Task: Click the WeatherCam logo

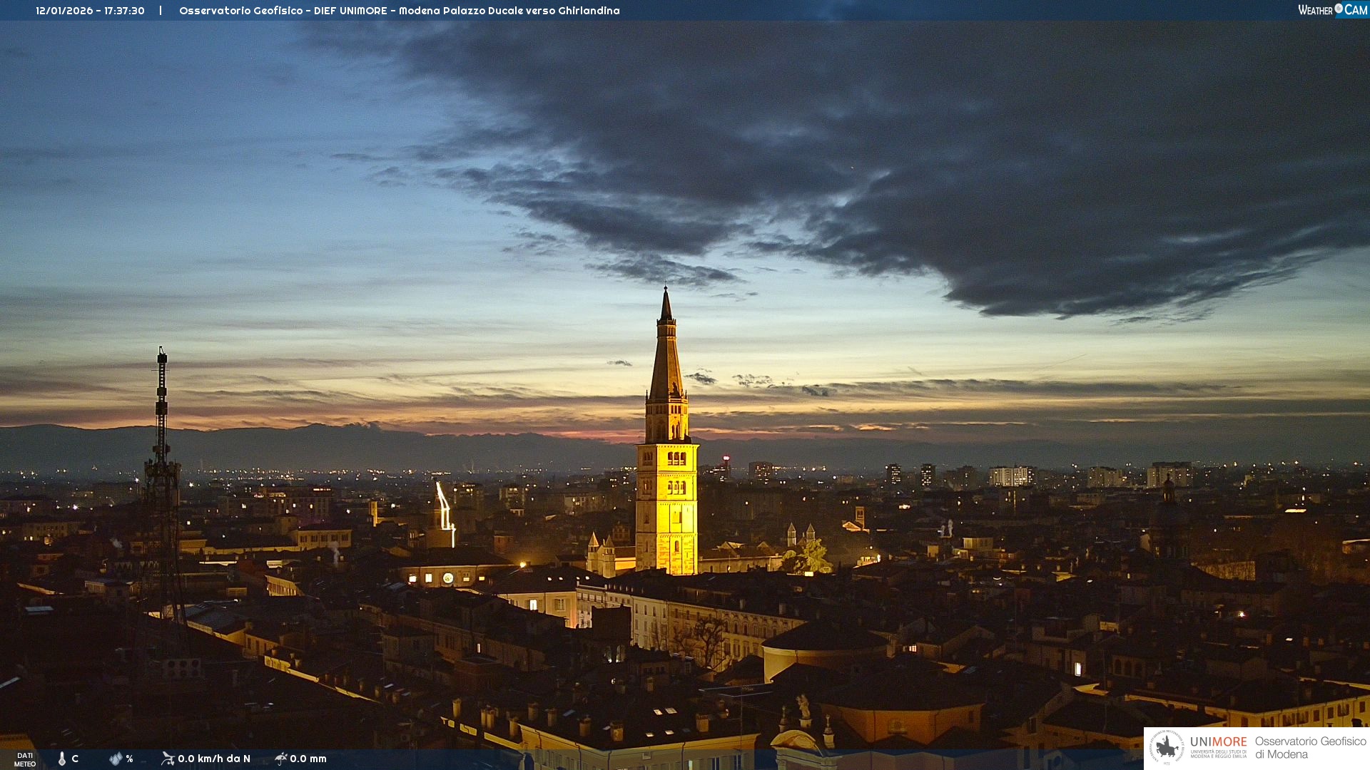Action: [x=1332, y=10]
